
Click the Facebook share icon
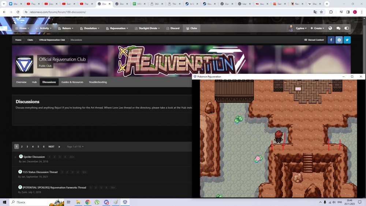(x=331, y=40)
